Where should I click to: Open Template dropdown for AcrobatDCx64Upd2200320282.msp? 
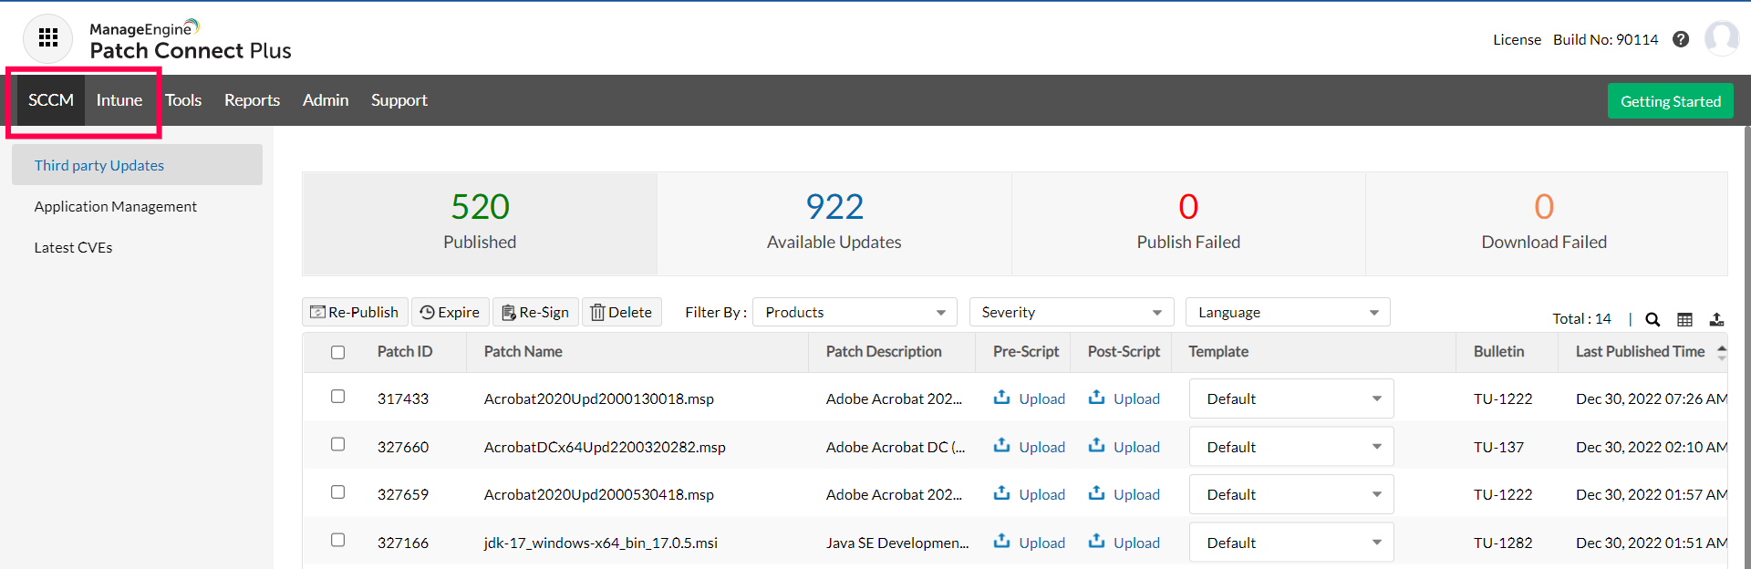coord(1291,447)
